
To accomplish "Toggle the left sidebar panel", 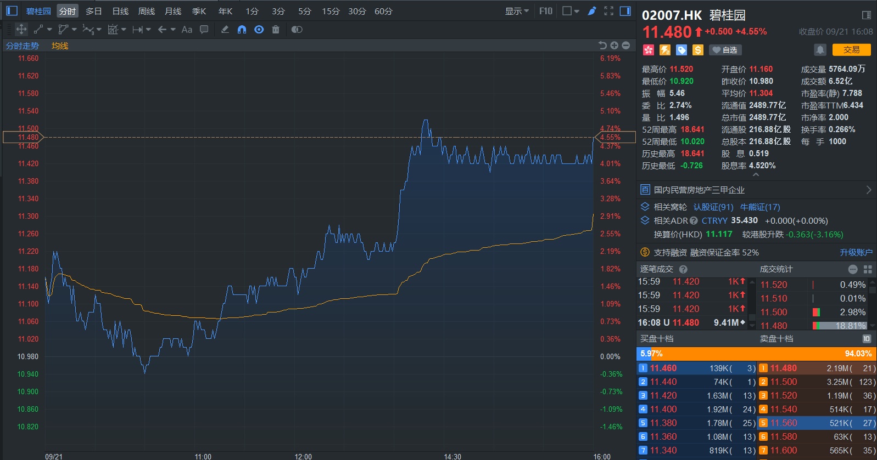I will [12, 11].
